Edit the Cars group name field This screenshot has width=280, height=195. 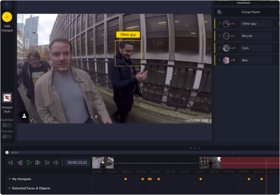256,48
